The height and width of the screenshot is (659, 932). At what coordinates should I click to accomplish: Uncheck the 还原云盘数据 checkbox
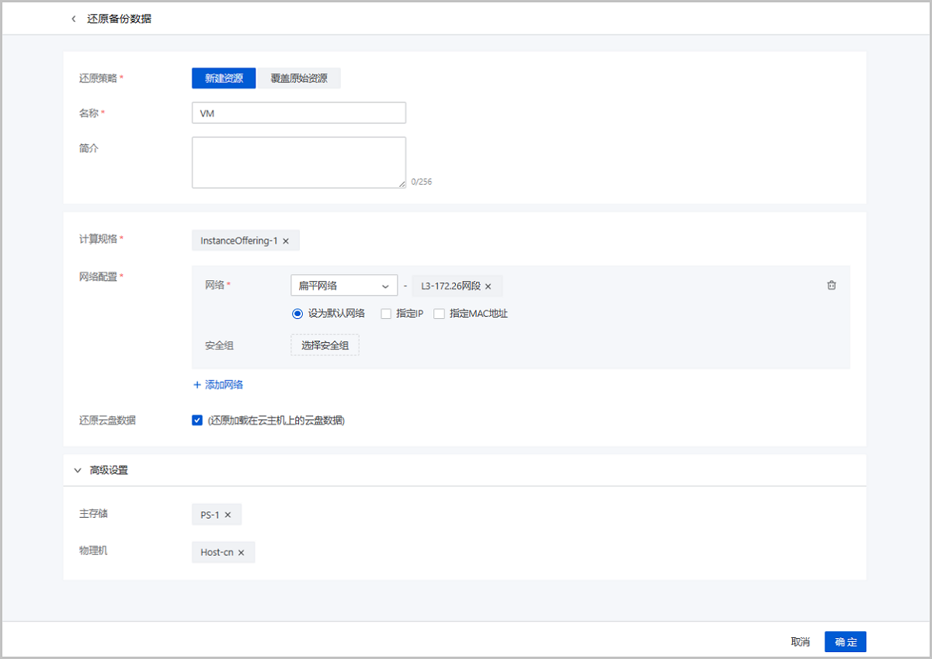[x=197, y=420]
